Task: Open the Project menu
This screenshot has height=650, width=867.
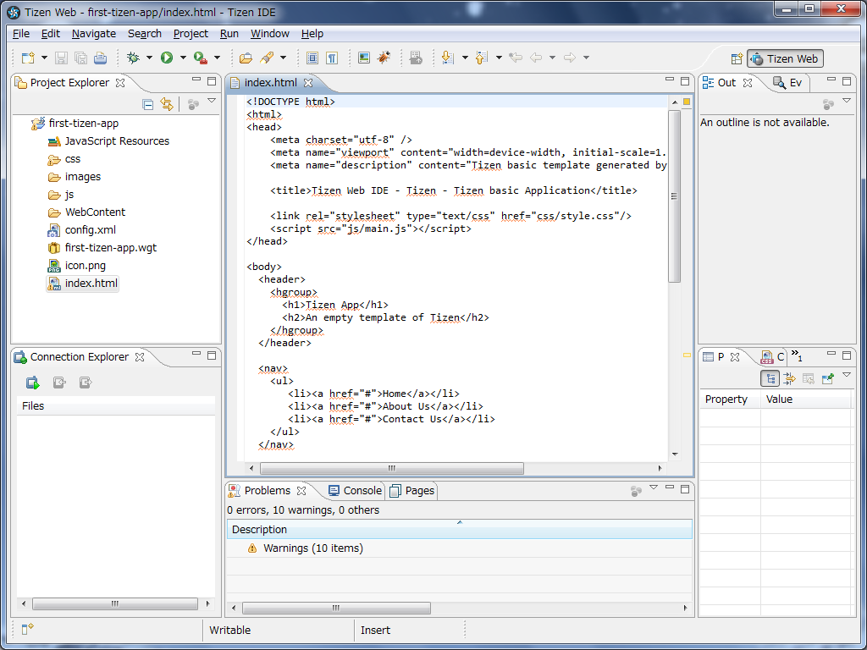Action: point(191,34)
